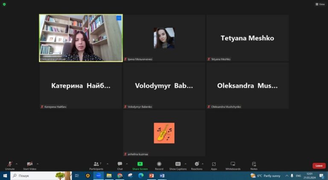Start recording with Record button

click(x=159, y=165)
